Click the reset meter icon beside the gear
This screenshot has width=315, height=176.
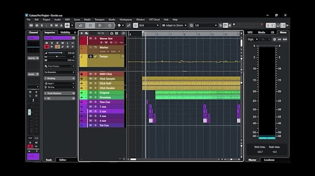coord(279,39)
